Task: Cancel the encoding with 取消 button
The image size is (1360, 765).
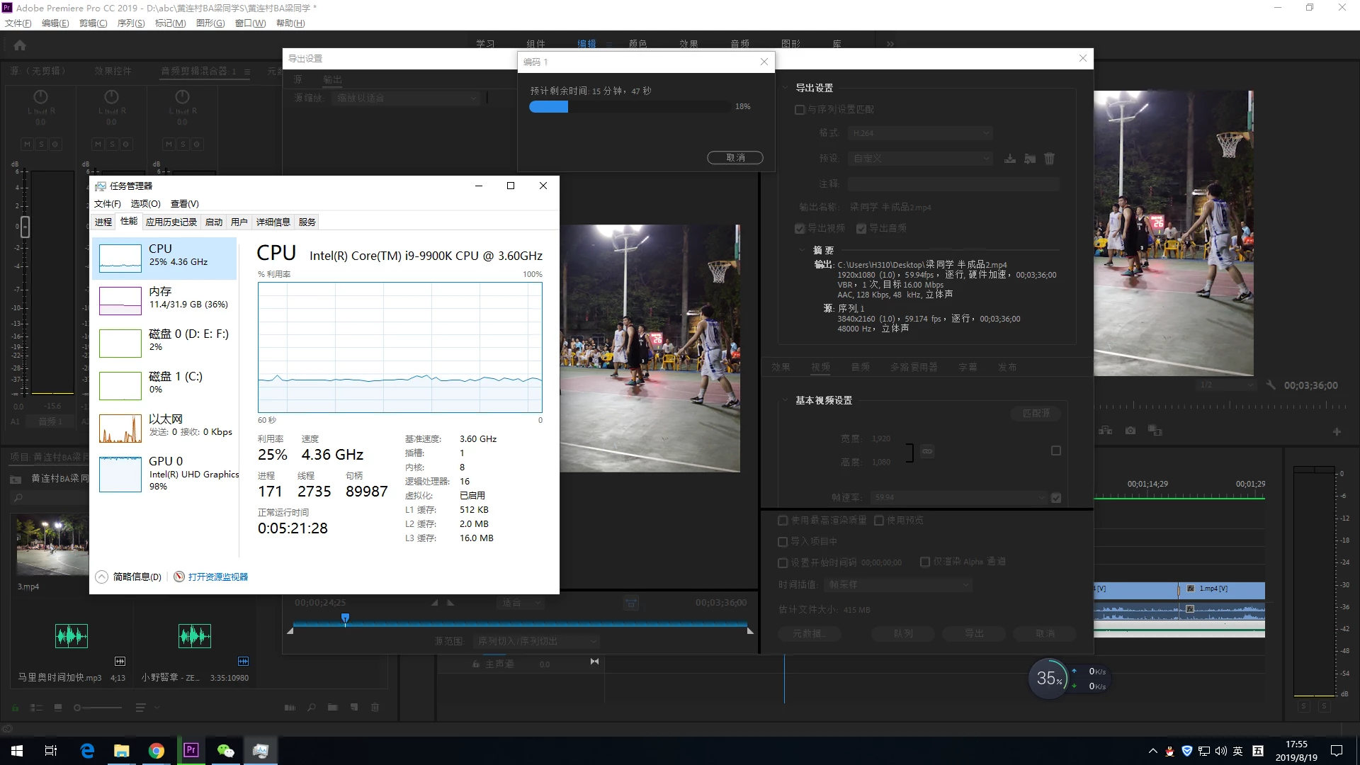Action: pyautogui.click(x=735, y=157)
